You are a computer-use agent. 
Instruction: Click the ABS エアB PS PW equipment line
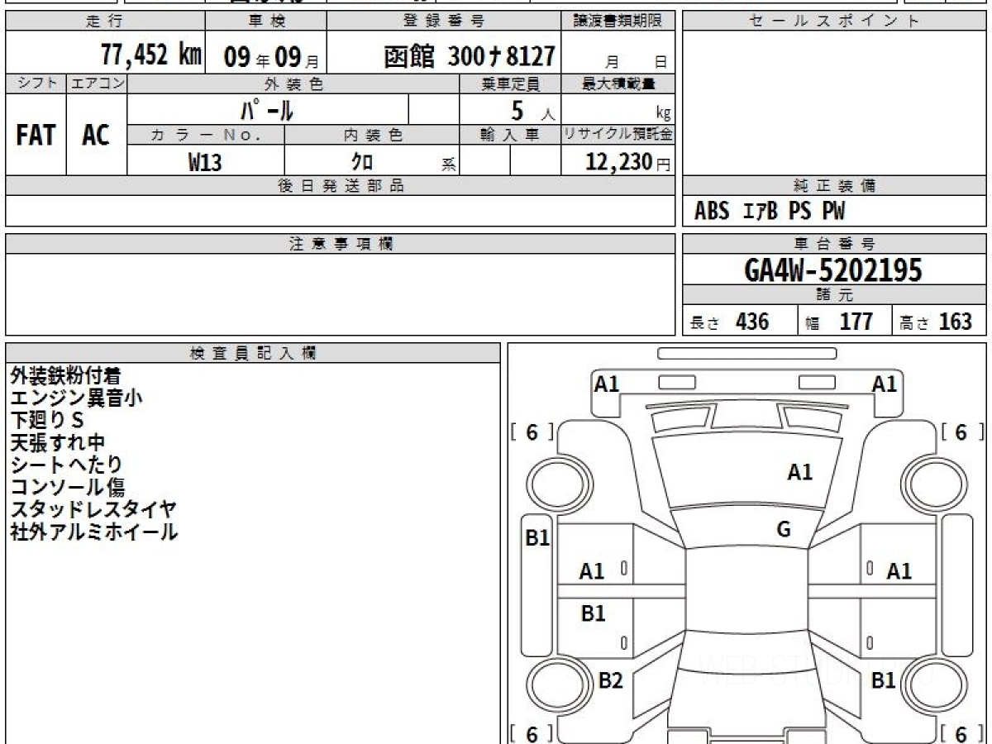(x=770, y=212)
